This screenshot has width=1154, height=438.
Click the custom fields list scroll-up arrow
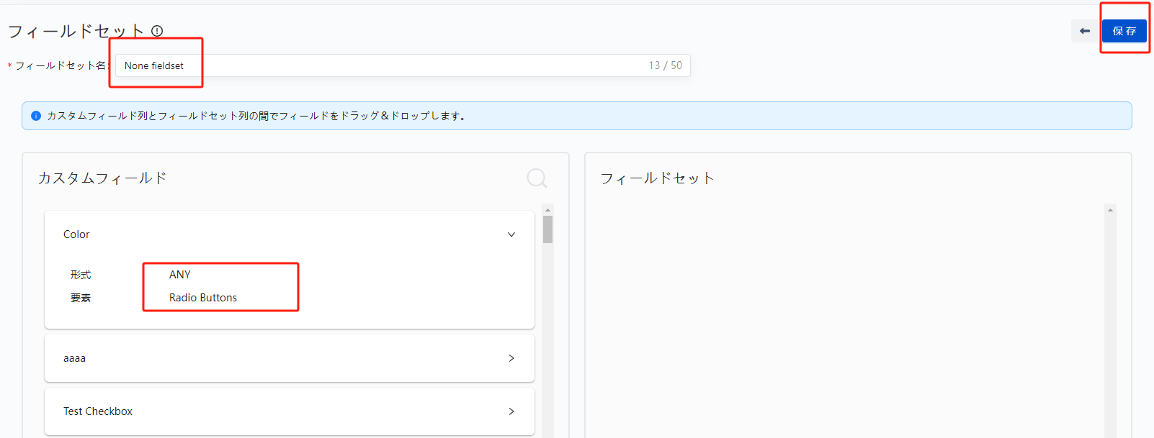point(547,210)
